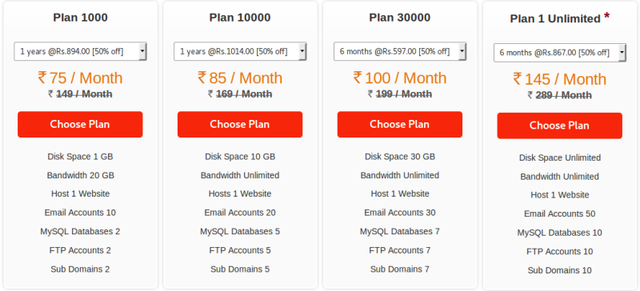Click the 100 / Month orange price
Viewport: 640px width, 291px height.
pyautogui.click(x=406, y=78)
